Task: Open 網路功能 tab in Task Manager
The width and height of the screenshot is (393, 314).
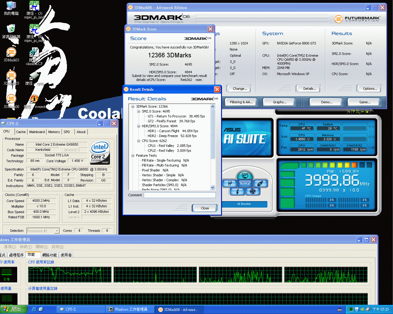Action: (49, 255)
